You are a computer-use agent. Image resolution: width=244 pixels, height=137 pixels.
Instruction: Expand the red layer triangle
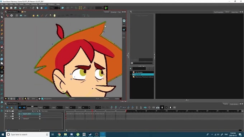point(19,116)
